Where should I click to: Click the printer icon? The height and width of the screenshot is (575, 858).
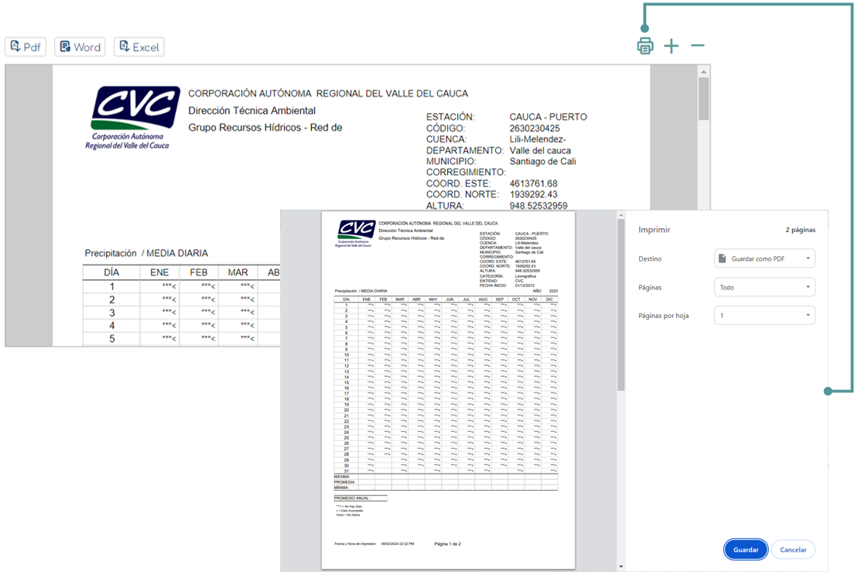(645, 46)
